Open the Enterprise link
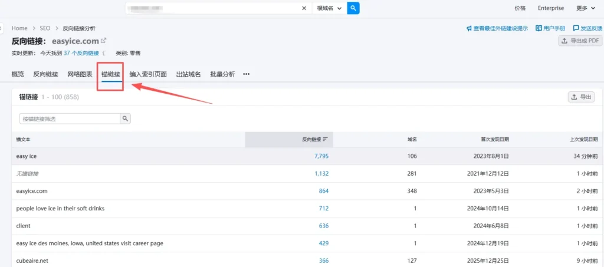 point(551,8)
